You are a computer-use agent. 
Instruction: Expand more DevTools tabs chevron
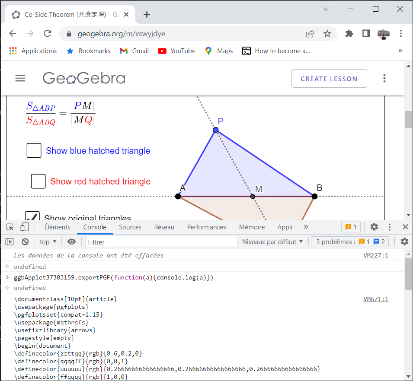pos(306,227)
